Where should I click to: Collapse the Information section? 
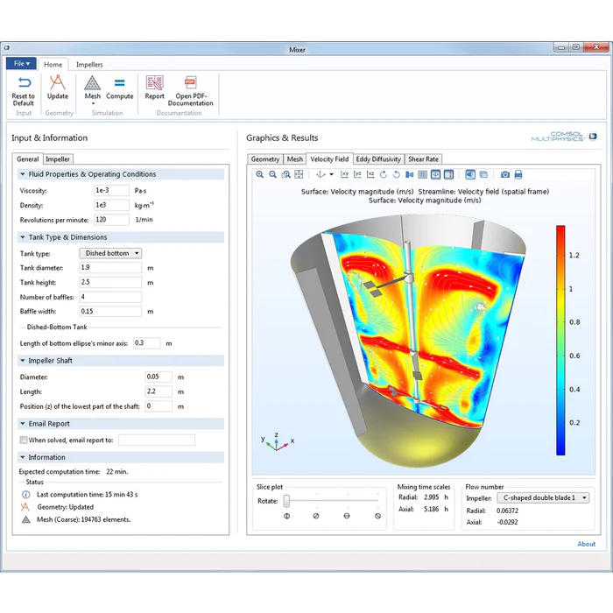pos(23,457)
